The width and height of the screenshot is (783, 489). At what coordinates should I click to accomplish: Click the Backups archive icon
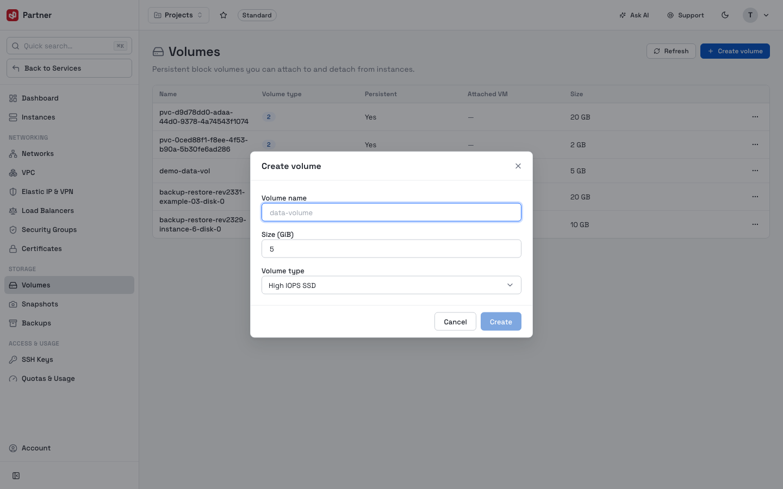click(13, 323)
